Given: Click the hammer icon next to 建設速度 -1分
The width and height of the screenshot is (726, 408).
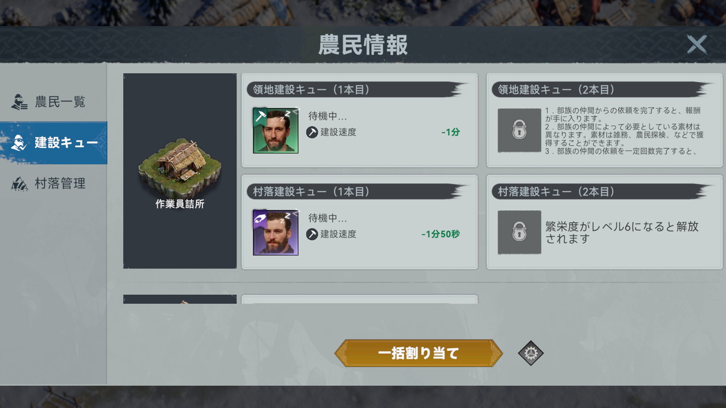Looking at the screenshot, I should 312,132.
